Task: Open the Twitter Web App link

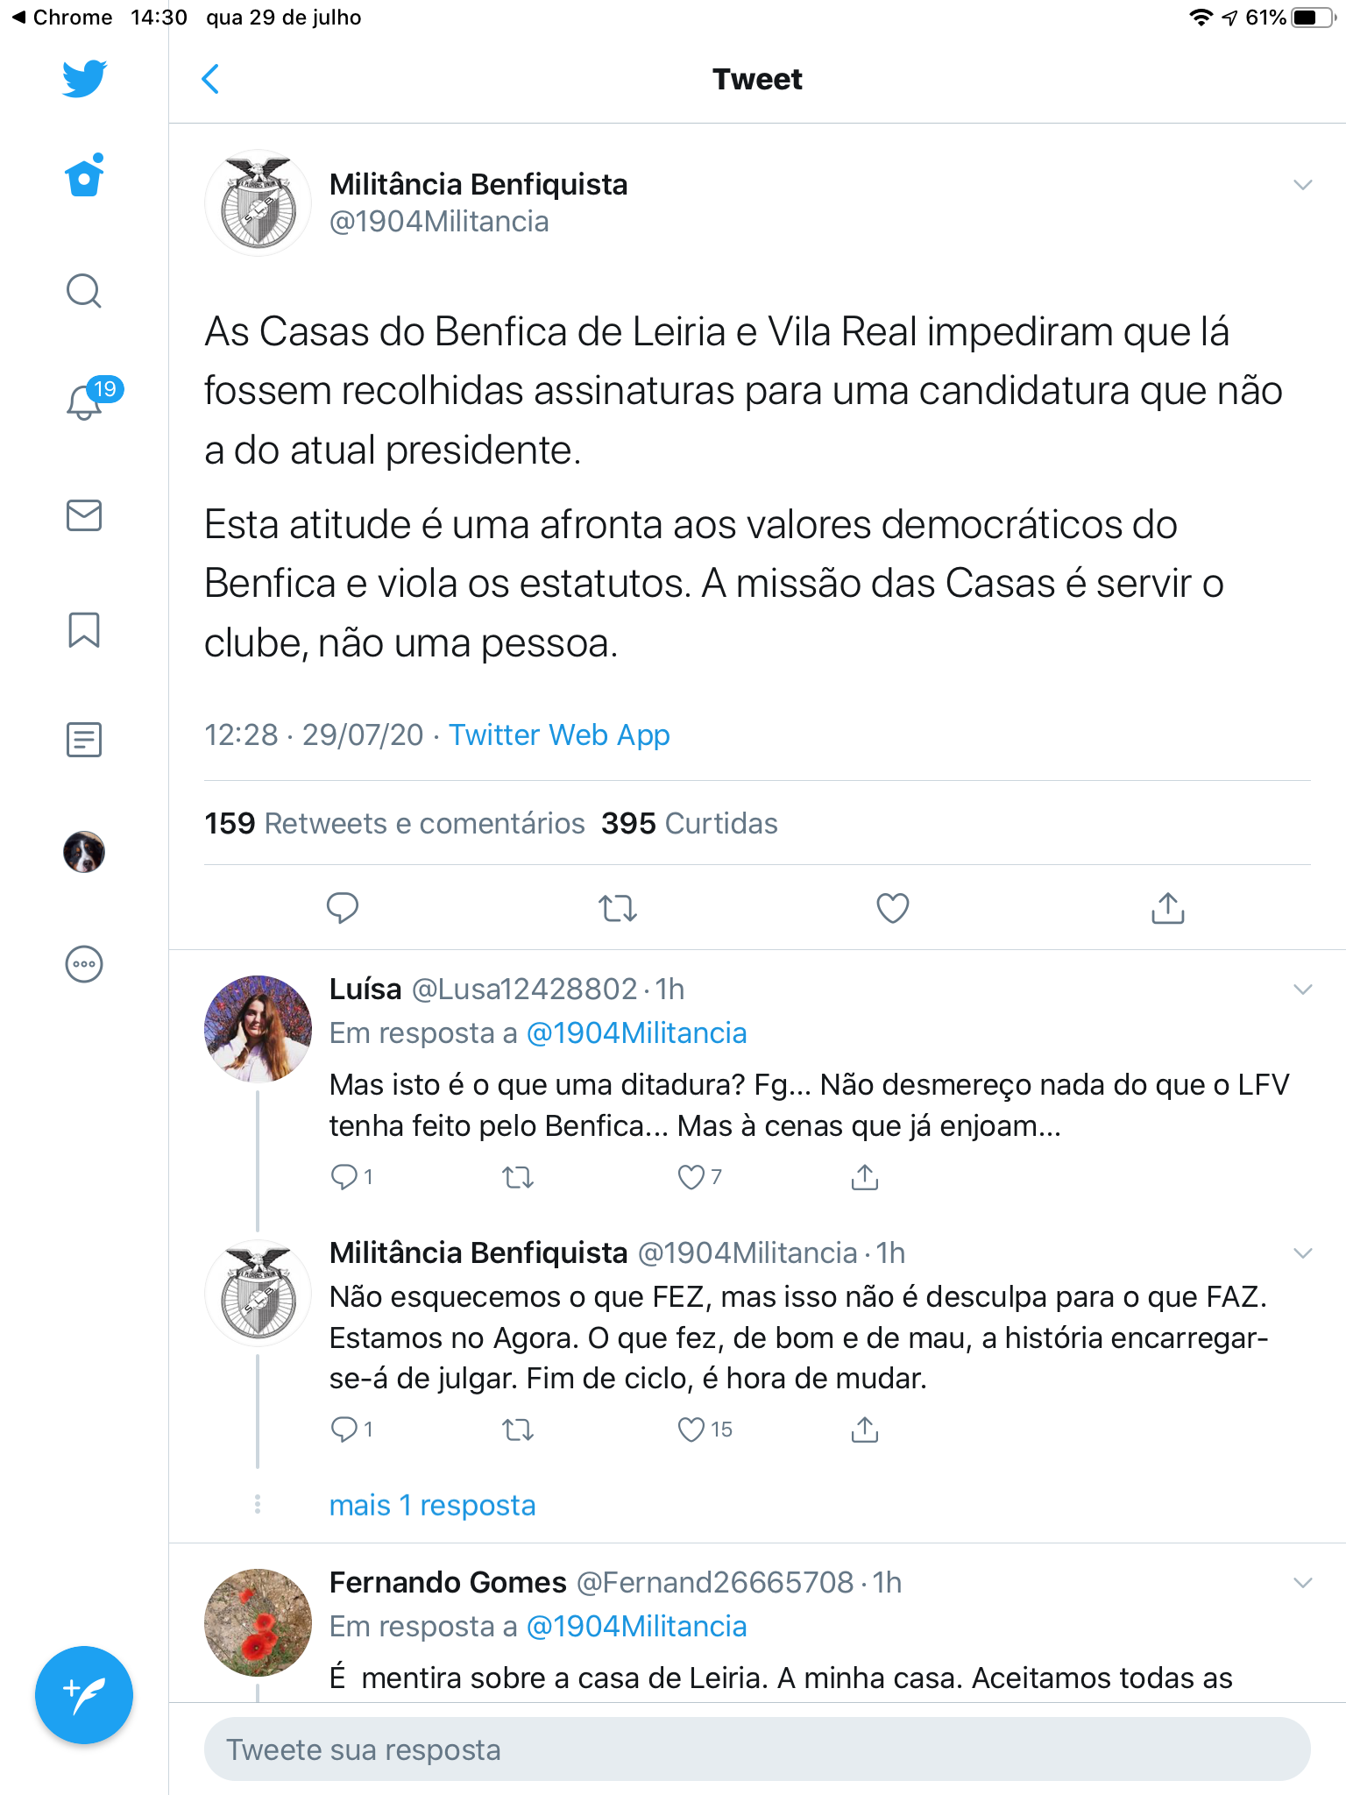Action: [559, 734]
